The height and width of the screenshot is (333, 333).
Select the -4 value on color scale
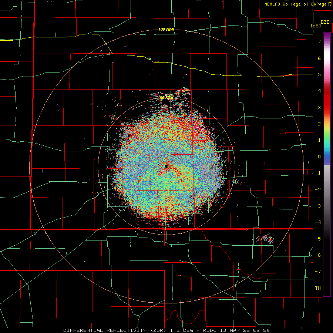pyautogui.click(x=318, y=222)
